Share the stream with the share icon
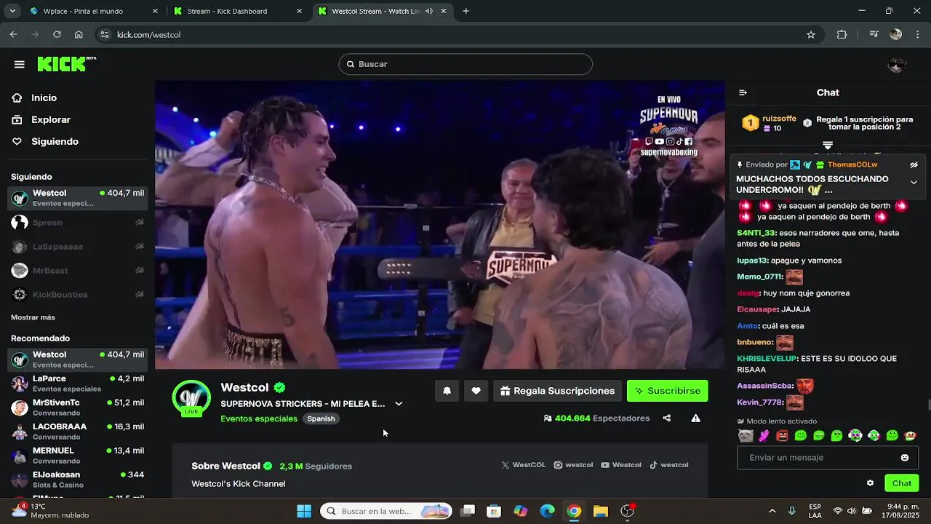The width and height of the screenshot is (931, 524). pyautogui.click(x=666, y=418)
